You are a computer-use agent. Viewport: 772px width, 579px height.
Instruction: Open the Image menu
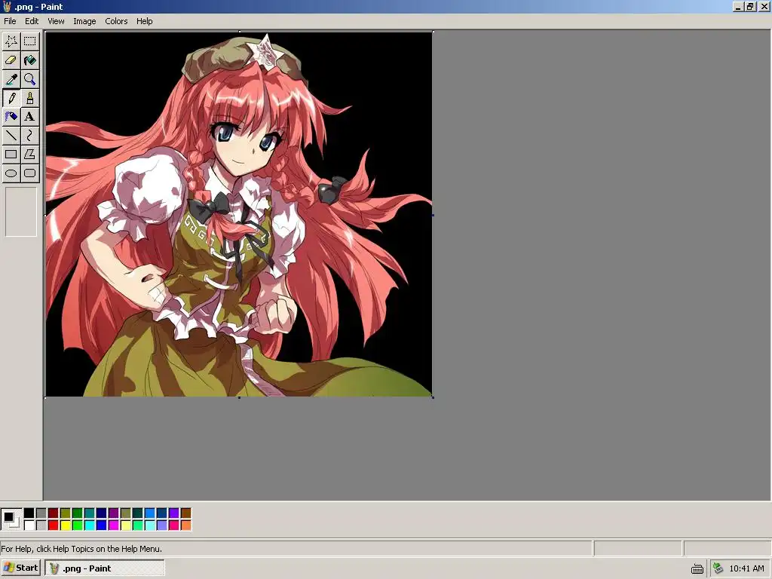pos(84,21)
